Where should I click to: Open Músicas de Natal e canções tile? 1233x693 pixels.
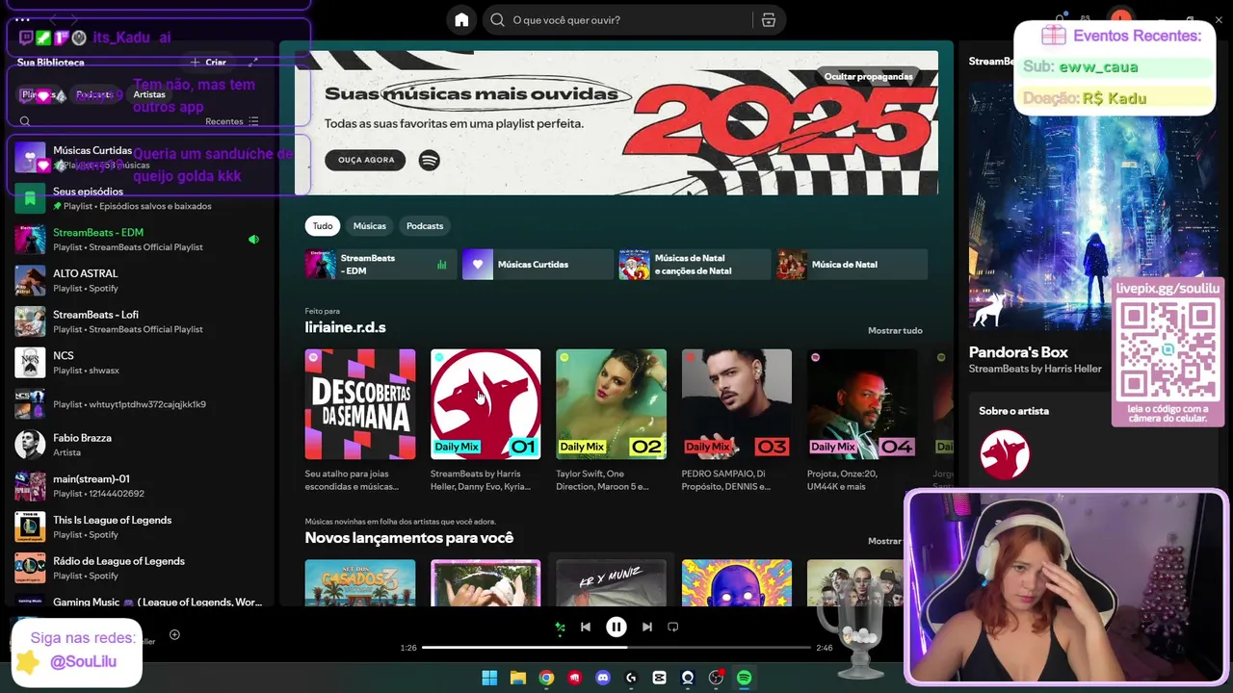point(695,265)
